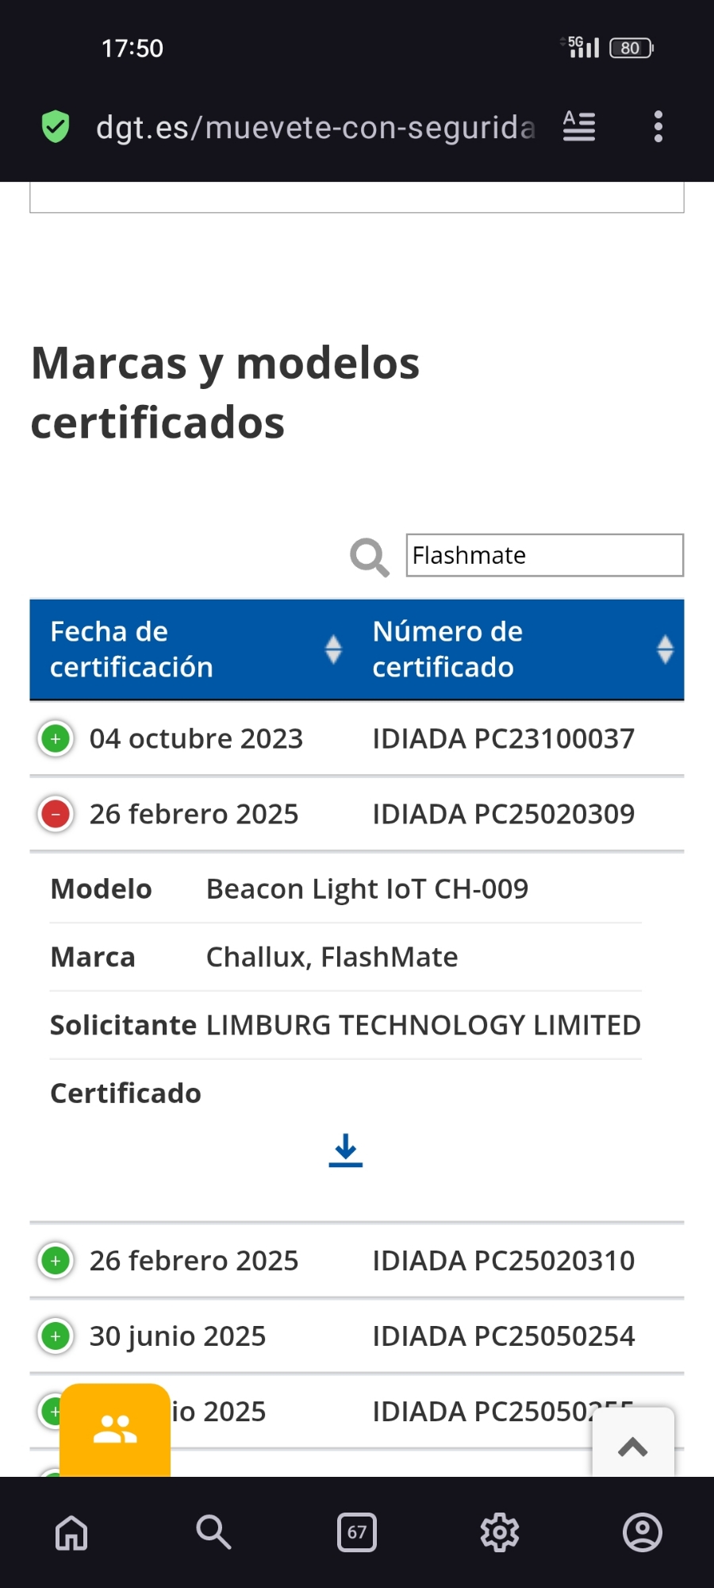Show the 67 open tabs
This screenshot has width=714, height=1588.
coord(357,1532)
